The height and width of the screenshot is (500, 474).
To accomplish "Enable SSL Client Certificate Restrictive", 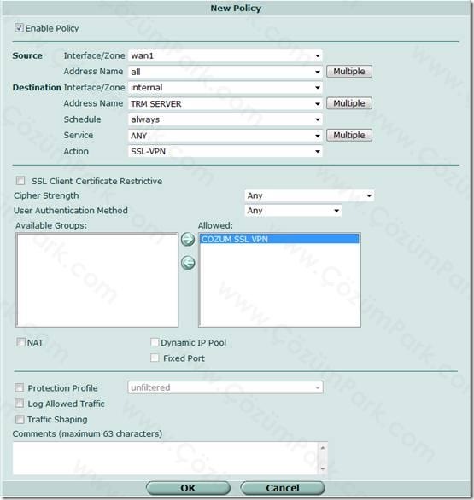I will tap(20, 181).
